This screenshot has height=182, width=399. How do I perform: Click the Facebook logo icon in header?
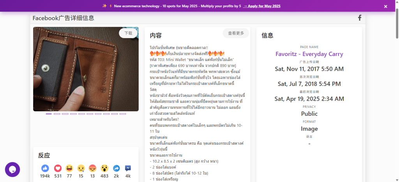pos(360,18)
